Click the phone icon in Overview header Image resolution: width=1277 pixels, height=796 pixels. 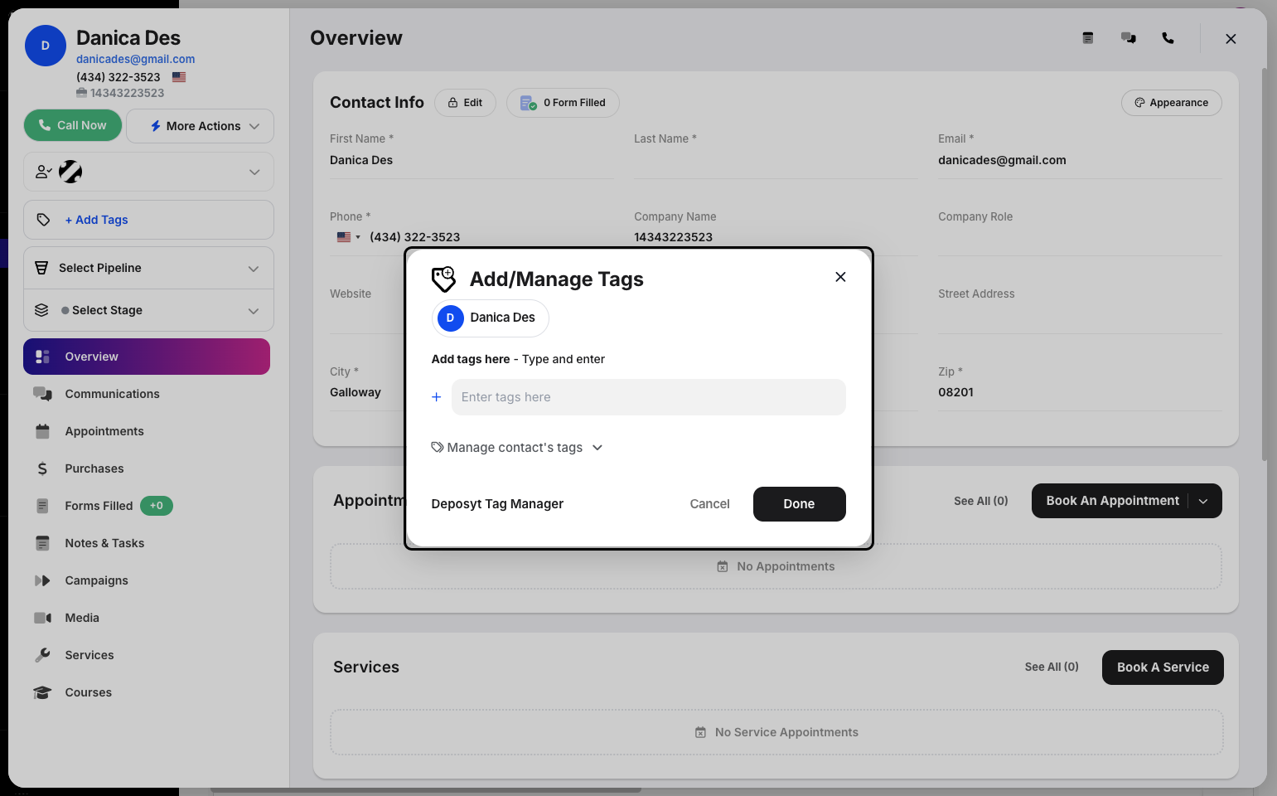point(1168,38)
